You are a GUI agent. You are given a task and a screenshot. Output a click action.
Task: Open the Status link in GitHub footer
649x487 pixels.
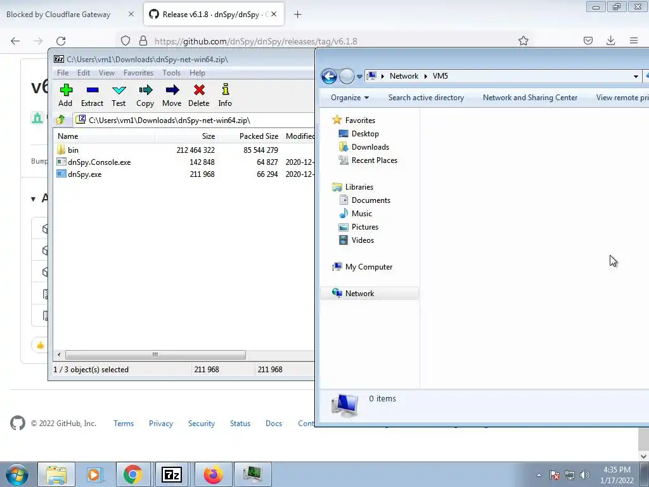point(240,424)
